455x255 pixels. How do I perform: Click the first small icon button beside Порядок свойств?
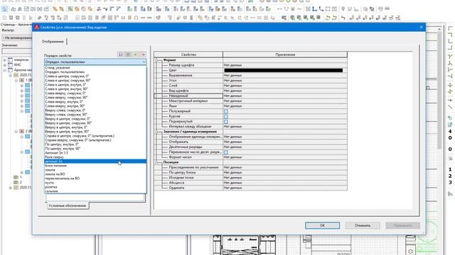(120, 55)
